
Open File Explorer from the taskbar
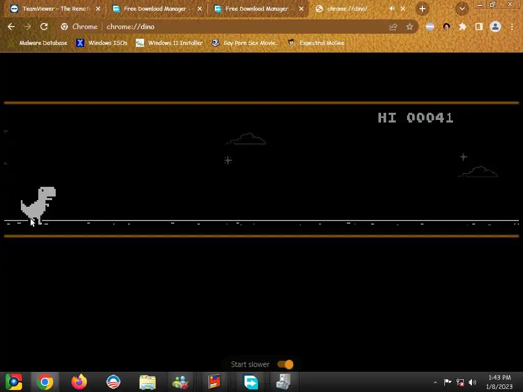(148, 382)
